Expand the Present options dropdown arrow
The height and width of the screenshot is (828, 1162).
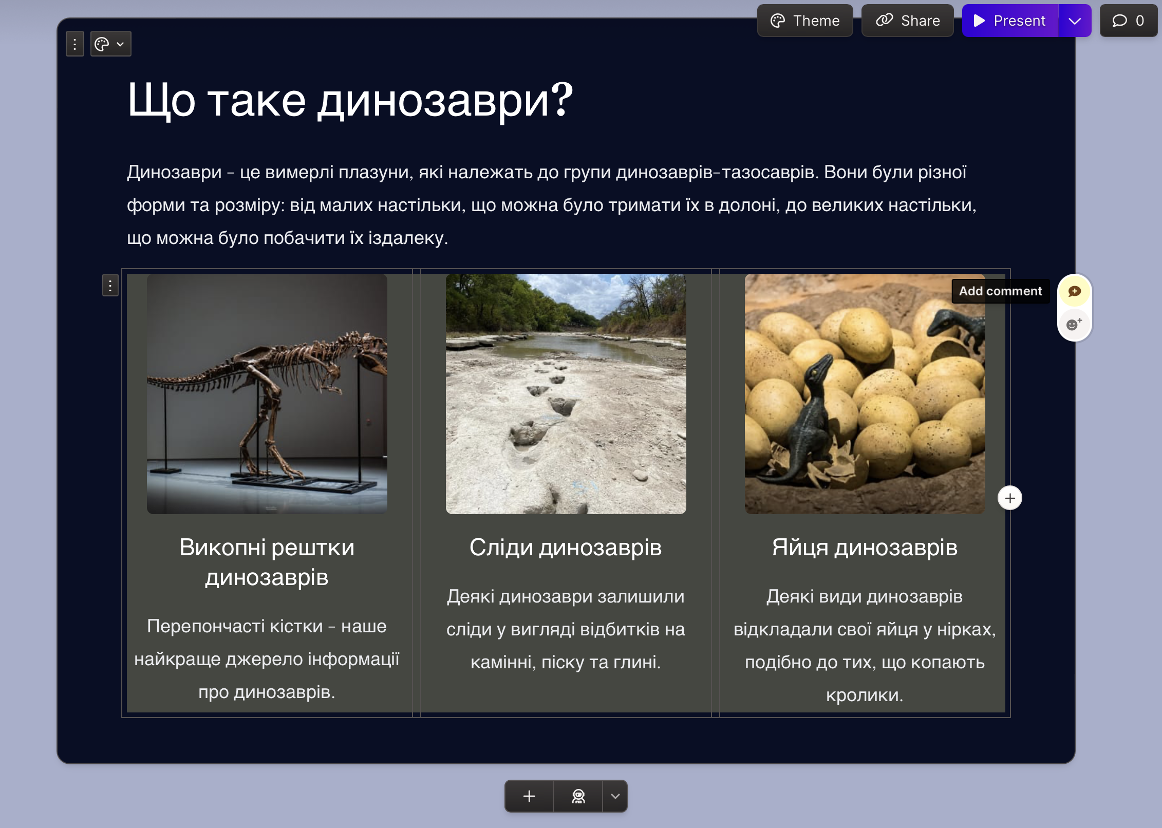coord(1075,21)
